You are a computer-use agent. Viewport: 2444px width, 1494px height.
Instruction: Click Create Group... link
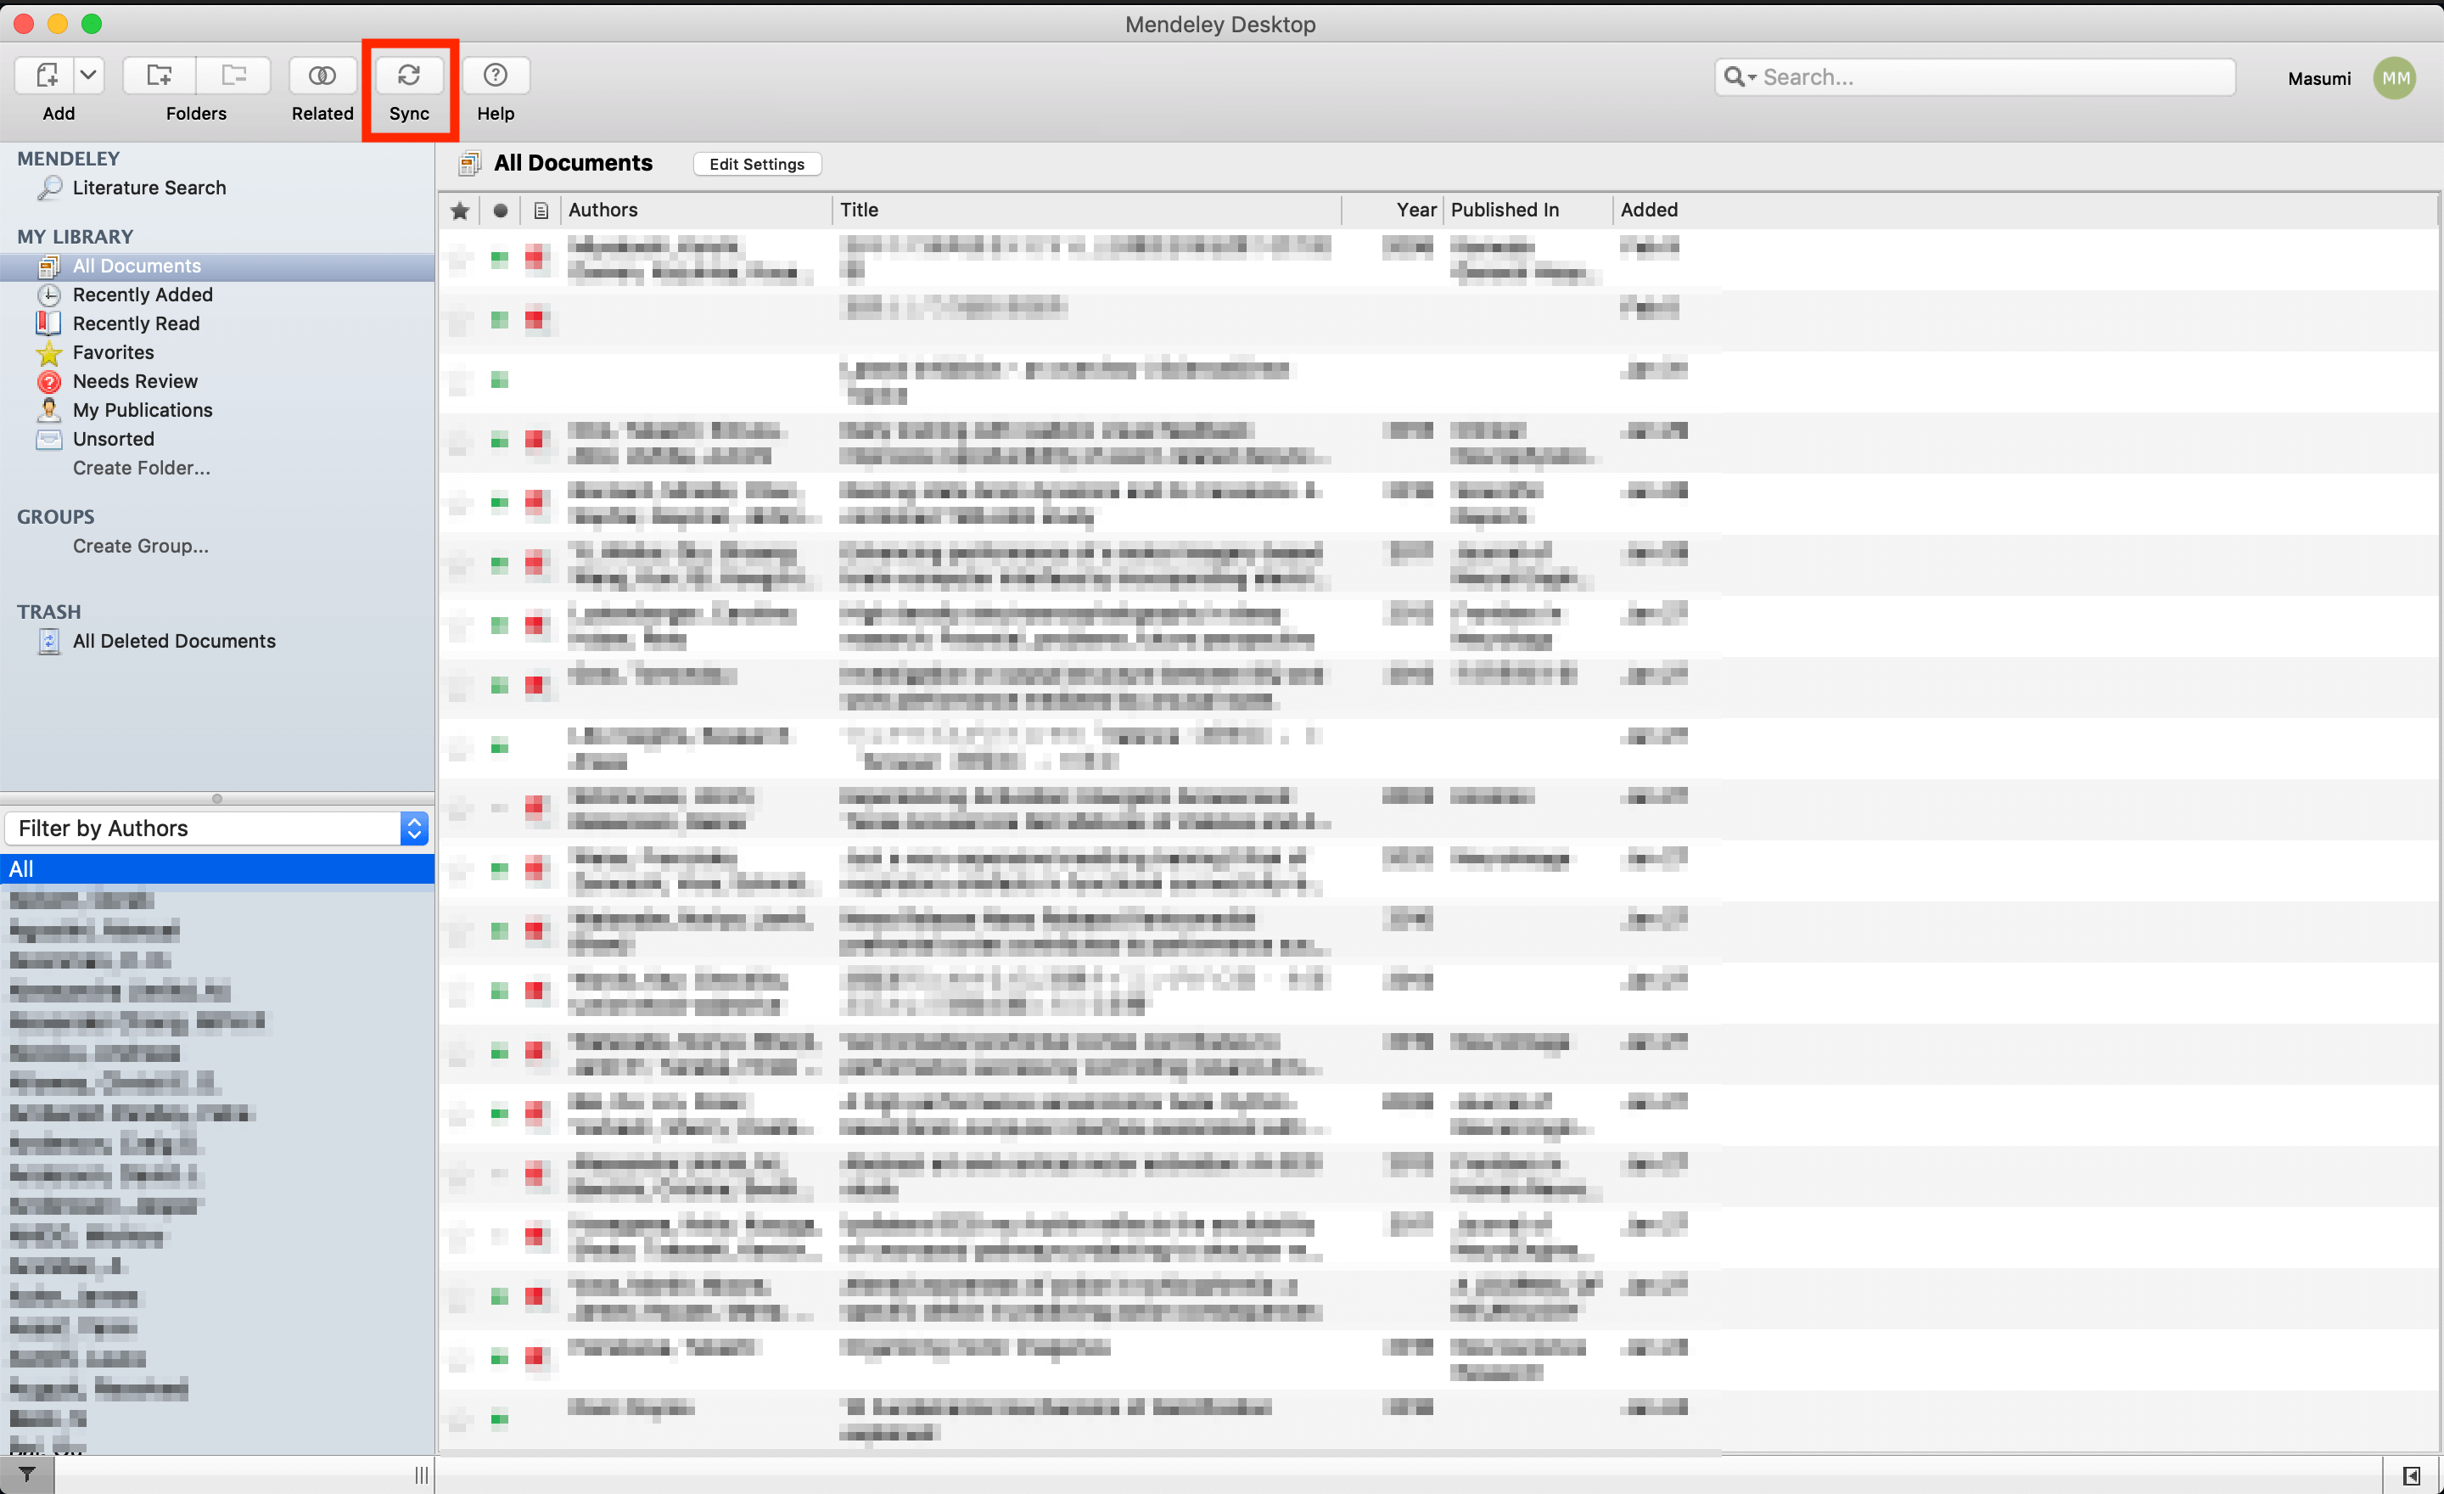(x=140, y=546)
